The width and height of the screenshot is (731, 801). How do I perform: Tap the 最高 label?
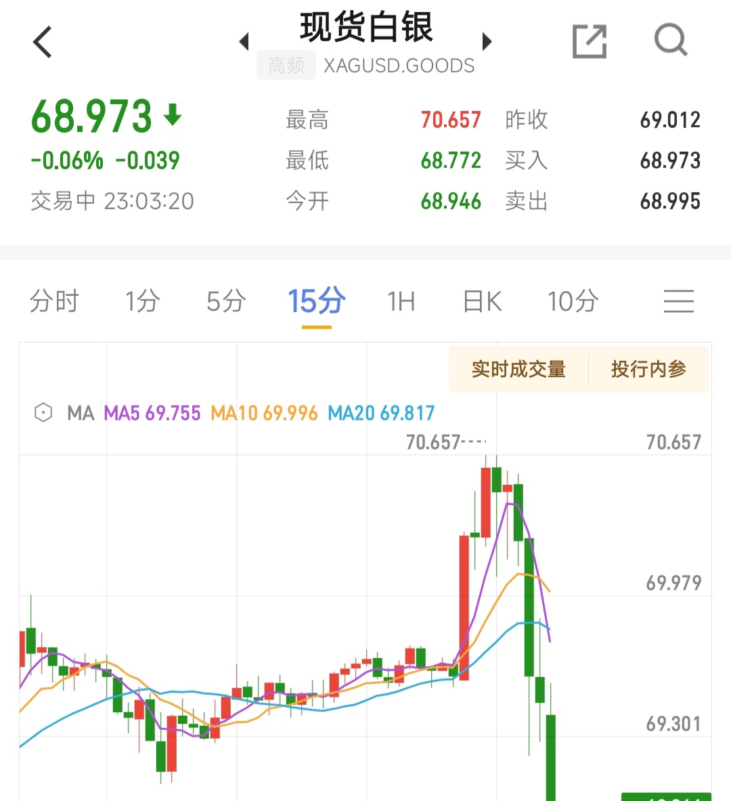[307, 120]
